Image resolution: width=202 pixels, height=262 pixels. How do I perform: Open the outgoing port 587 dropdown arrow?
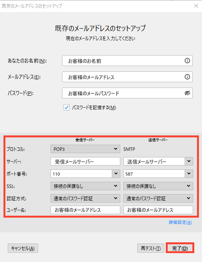coord(189,174)
